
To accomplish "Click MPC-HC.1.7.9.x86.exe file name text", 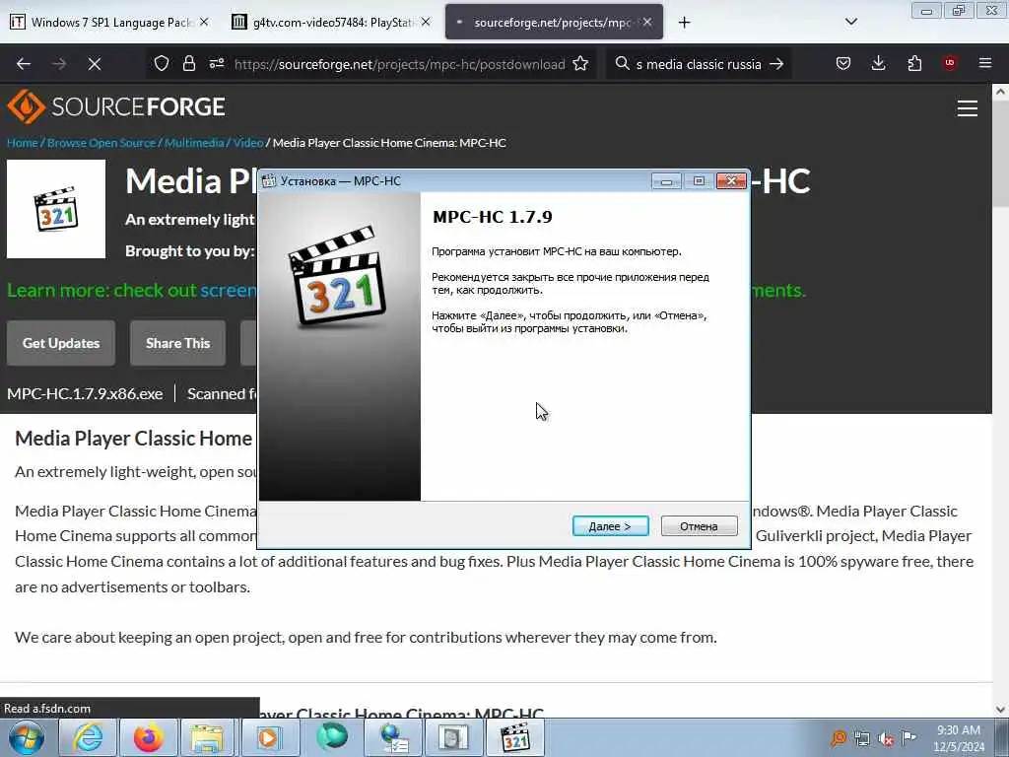I will pyautogui.click(x=85, y=394).
